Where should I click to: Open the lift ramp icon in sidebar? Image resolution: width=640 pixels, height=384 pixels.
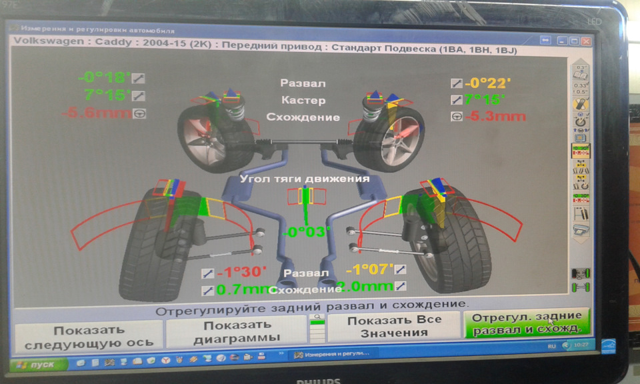pyautogui.click(x=581, y=214)
